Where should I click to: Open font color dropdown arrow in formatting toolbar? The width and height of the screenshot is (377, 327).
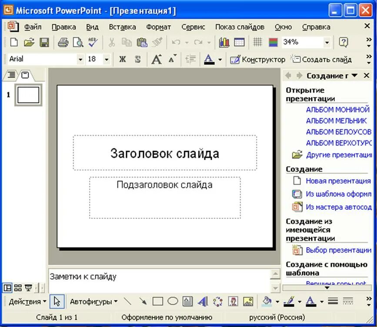pos(220,60)
